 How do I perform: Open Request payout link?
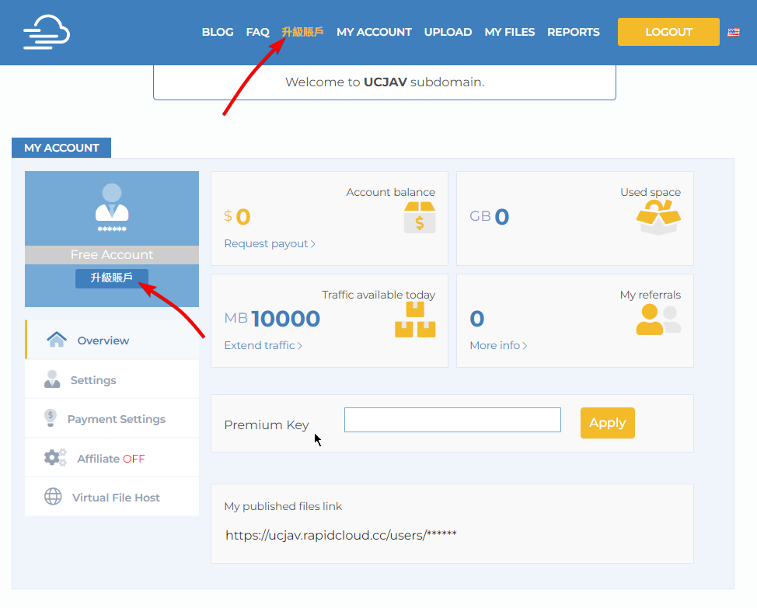coord(269,244)
